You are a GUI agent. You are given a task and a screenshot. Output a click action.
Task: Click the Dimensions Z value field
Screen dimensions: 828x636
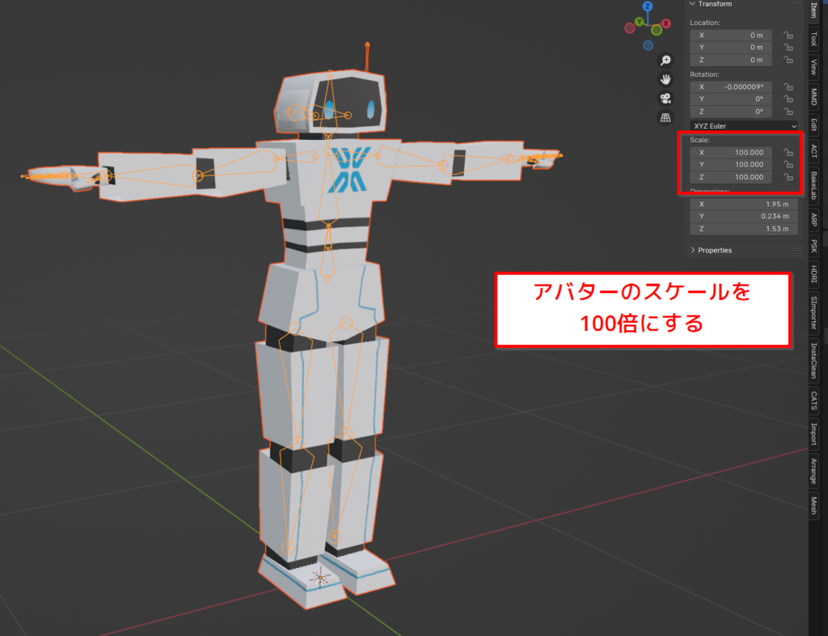pos(743,229)
